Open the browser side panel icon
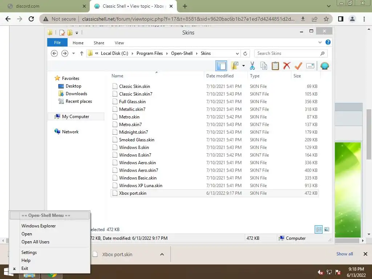This screenshot has height=279, width=372. (341, 19)
